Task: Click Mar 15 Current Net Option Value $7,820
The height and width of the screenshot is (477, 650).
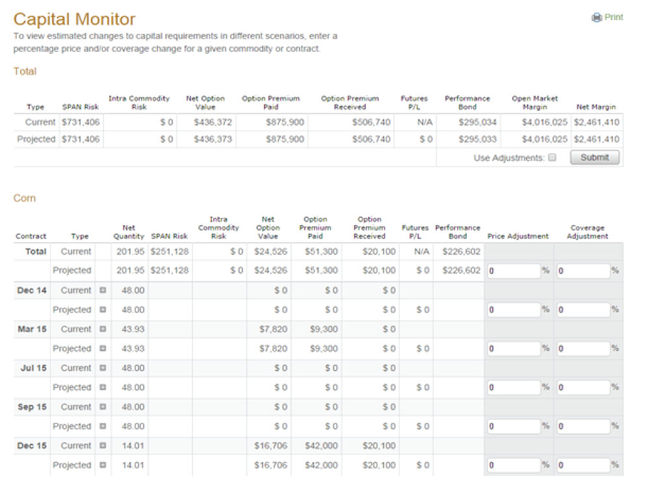Action: (x=273, y=329)
